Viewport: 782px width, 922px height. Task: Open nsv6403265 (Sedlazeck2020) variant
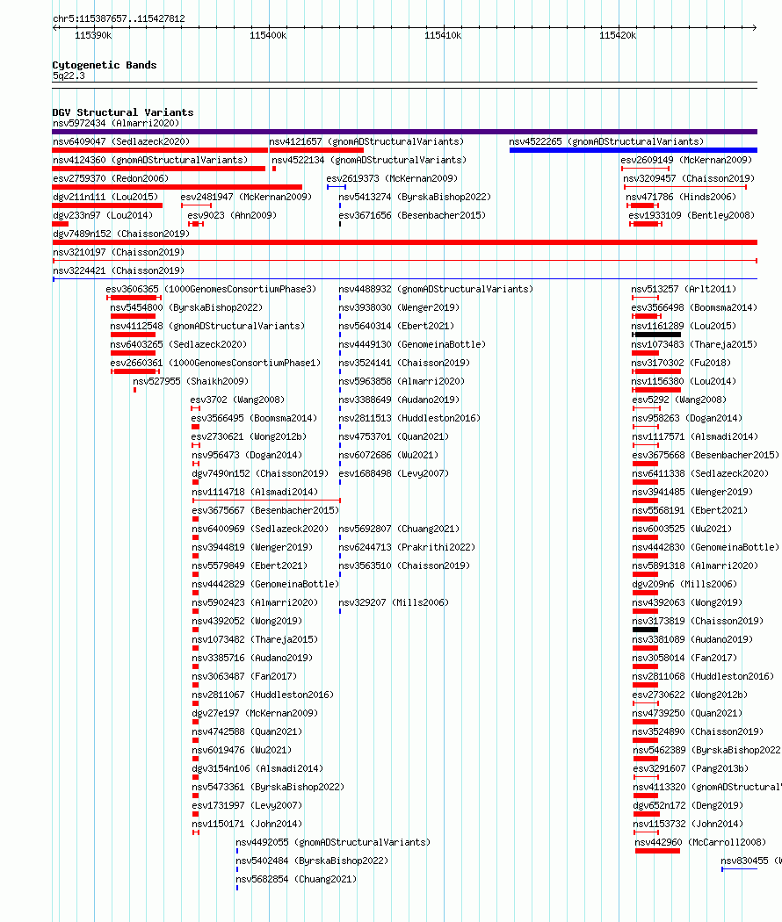[x=178, y=344]
